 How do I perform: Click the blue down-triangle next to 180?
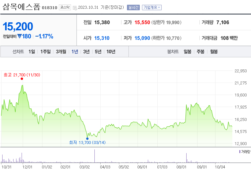[x=19, y=36]
